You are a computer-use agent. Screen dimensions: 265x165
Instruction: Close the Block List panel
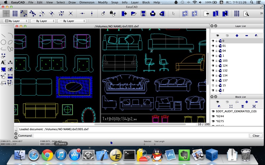coord(212,97)
